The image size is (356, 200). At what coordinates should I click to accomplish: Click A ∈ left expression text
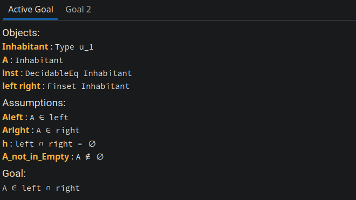[49, 118]
